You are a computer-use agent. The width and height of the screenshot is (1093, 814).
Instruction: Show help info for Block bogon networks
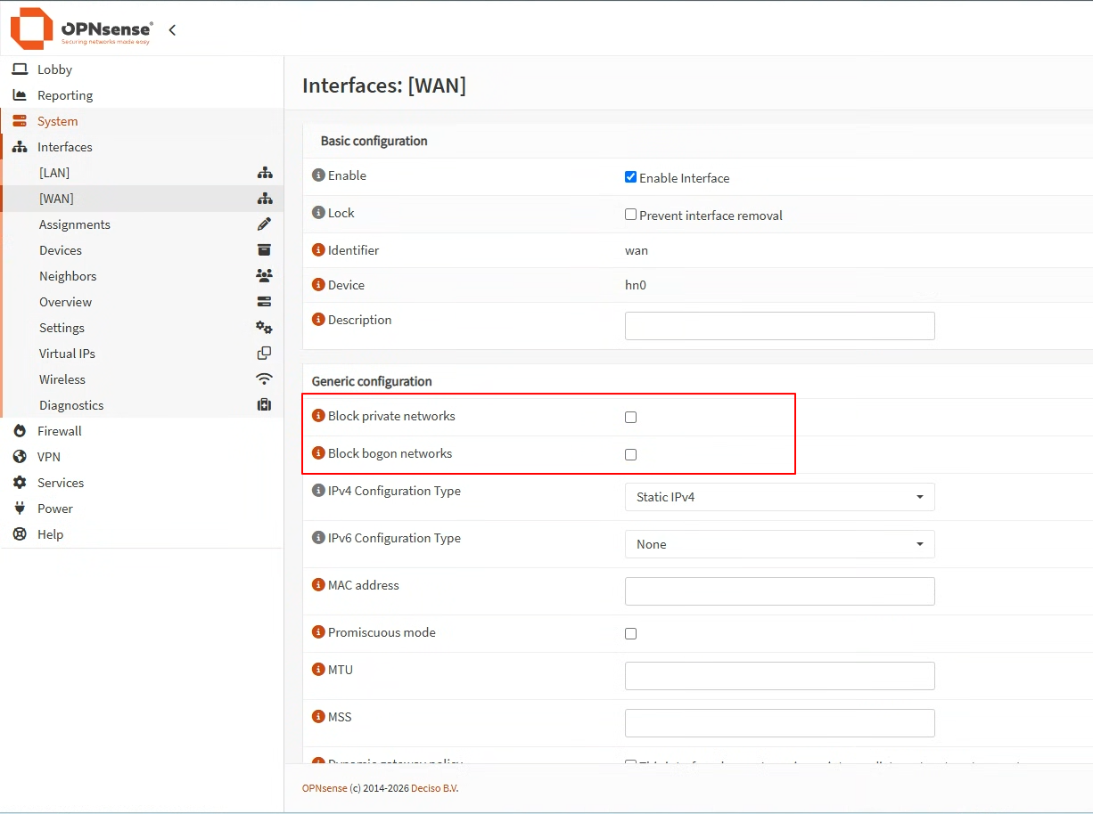(x=318, y=453)
